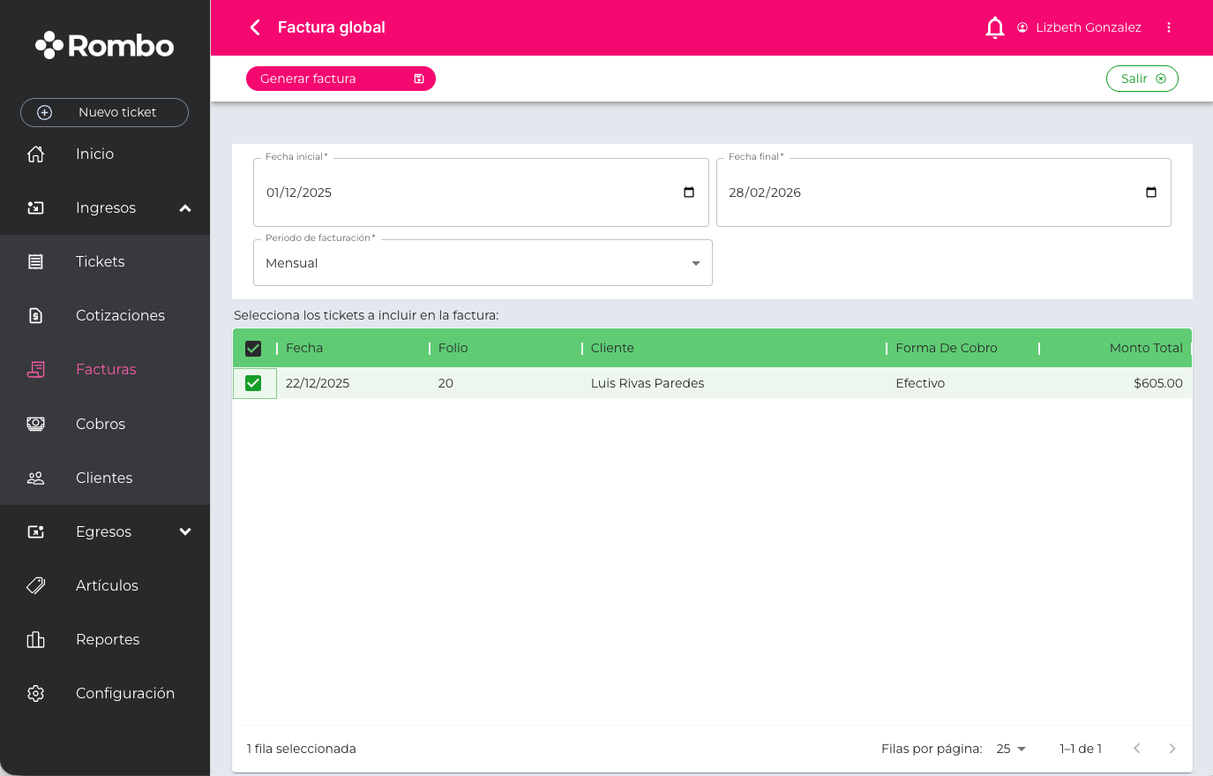The width and height of the screenshot is (1213, 776).
Task: Open calendar picker for Fecha inicial
Action: [689, 192]
